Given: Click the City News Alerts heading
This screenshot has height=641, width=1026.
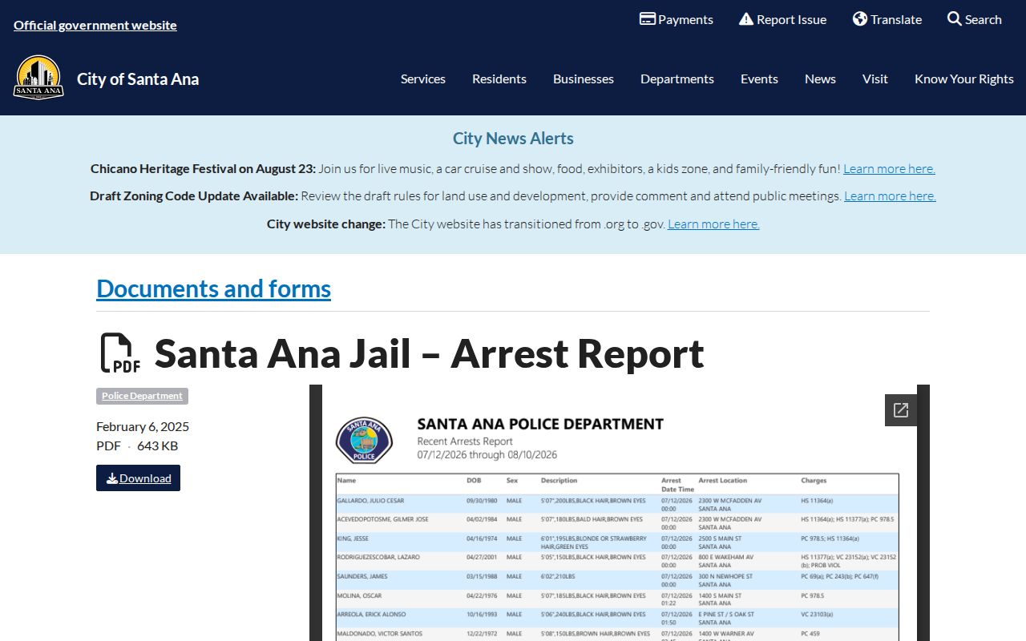Looking at the screenshot, I should 513,139.
